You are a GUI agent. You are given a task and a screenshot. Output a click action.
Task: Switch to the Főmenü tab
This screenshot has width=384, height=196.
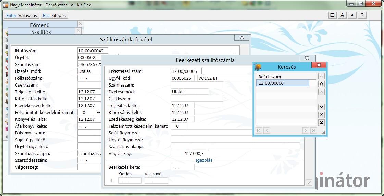coord(40,25)
